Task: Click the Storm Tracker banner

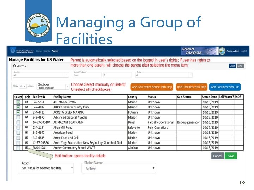Action: pyautogui.click(x=199, y=51)
